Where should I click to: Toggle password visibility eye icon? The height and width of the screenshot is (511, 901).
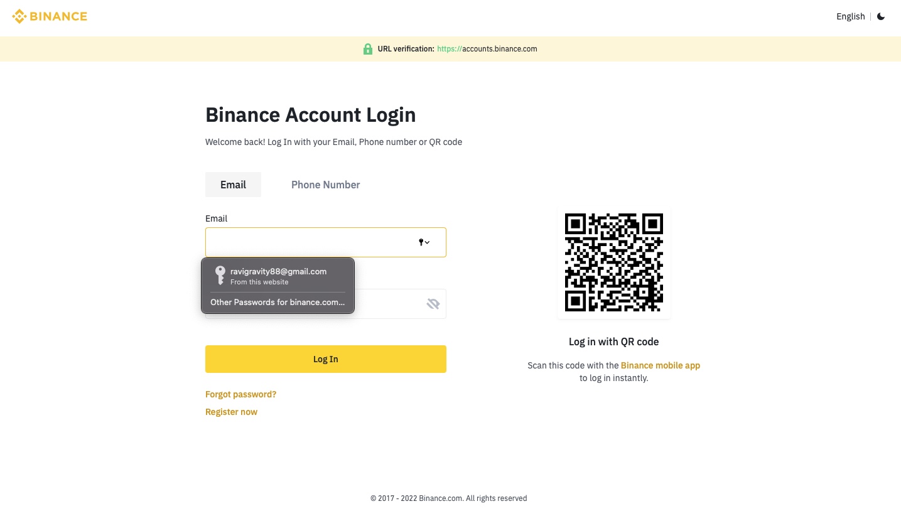pyautogui.click(x=433, y=304)
